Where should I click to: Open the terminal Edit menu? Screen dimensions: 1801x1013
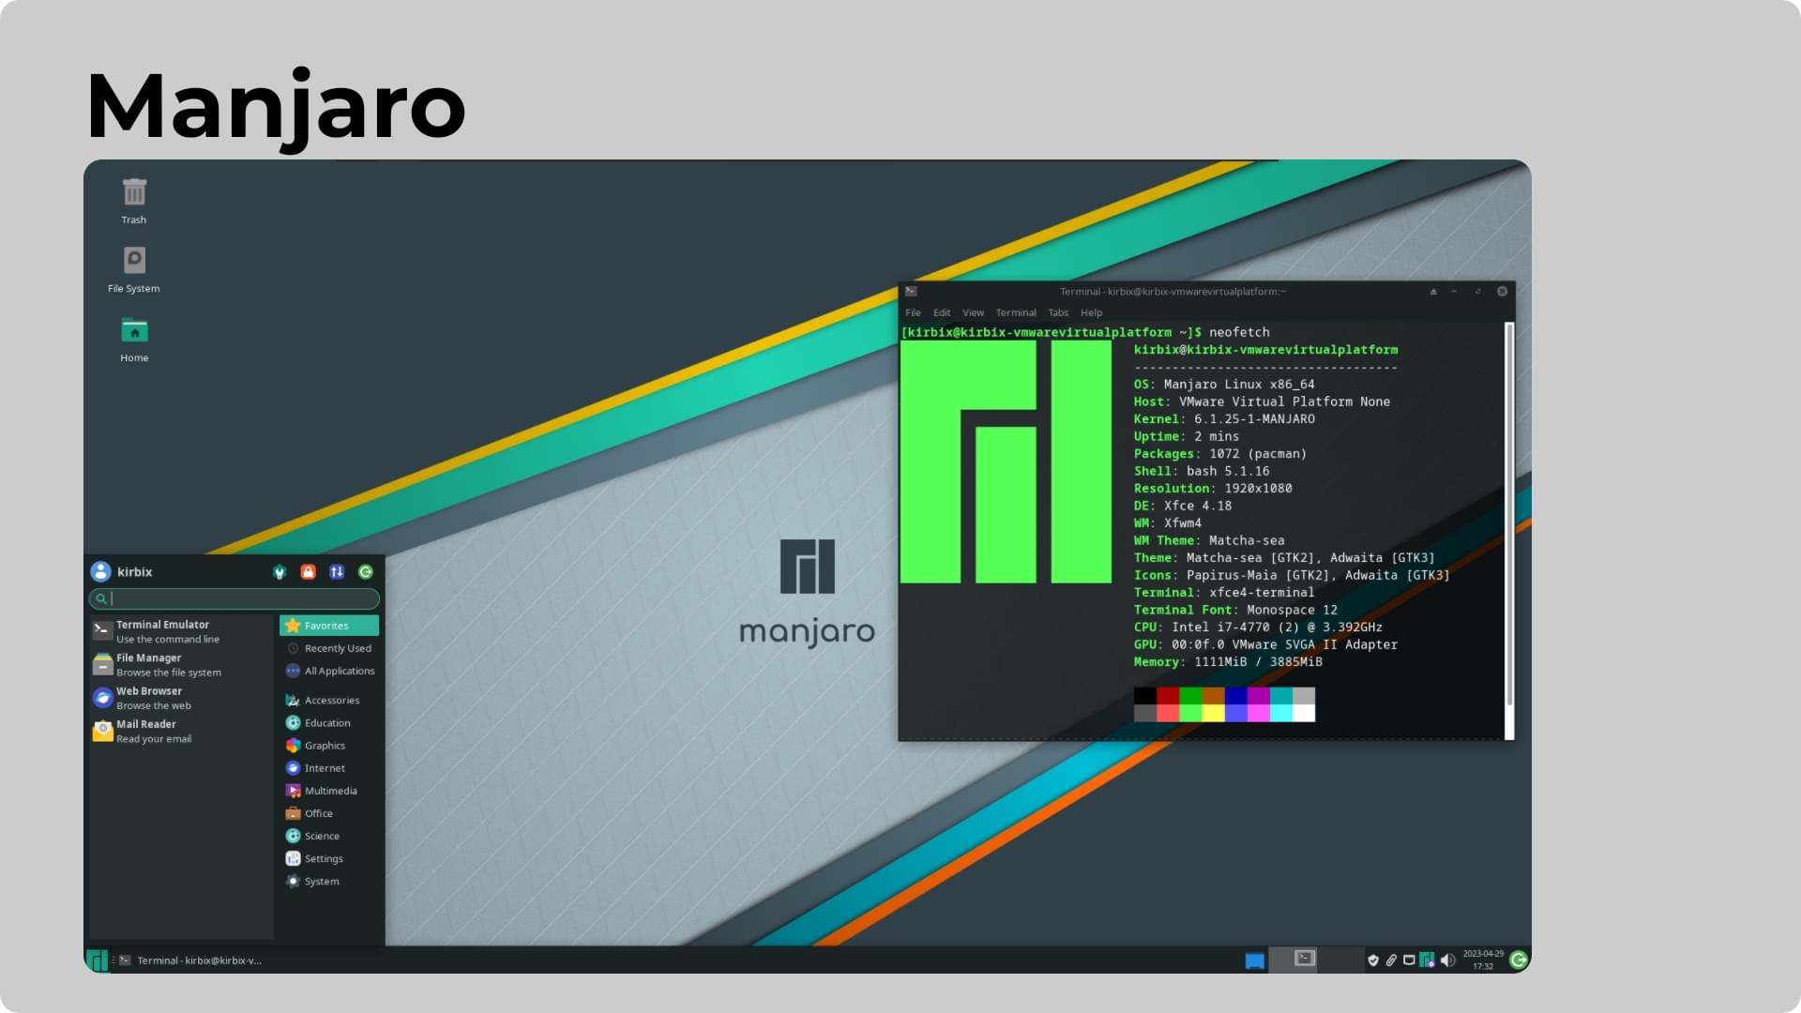point(942,313)
